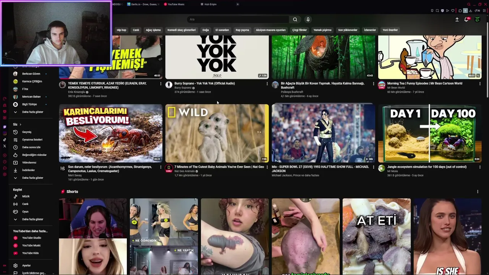
Task: Click the shield ad-blocker icon in browser toolbar
Action: (442, 11)
